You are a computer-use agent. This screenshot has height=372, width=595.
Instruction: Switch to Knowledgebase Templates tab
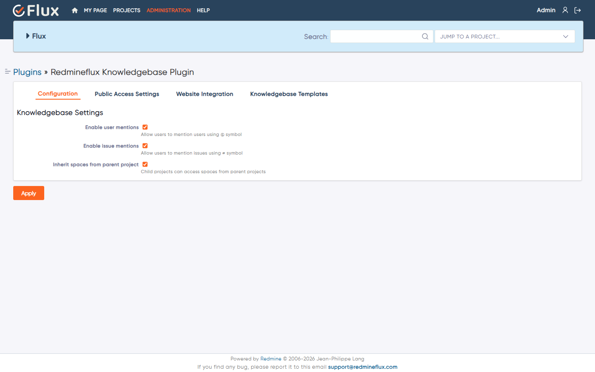[289, 94]
